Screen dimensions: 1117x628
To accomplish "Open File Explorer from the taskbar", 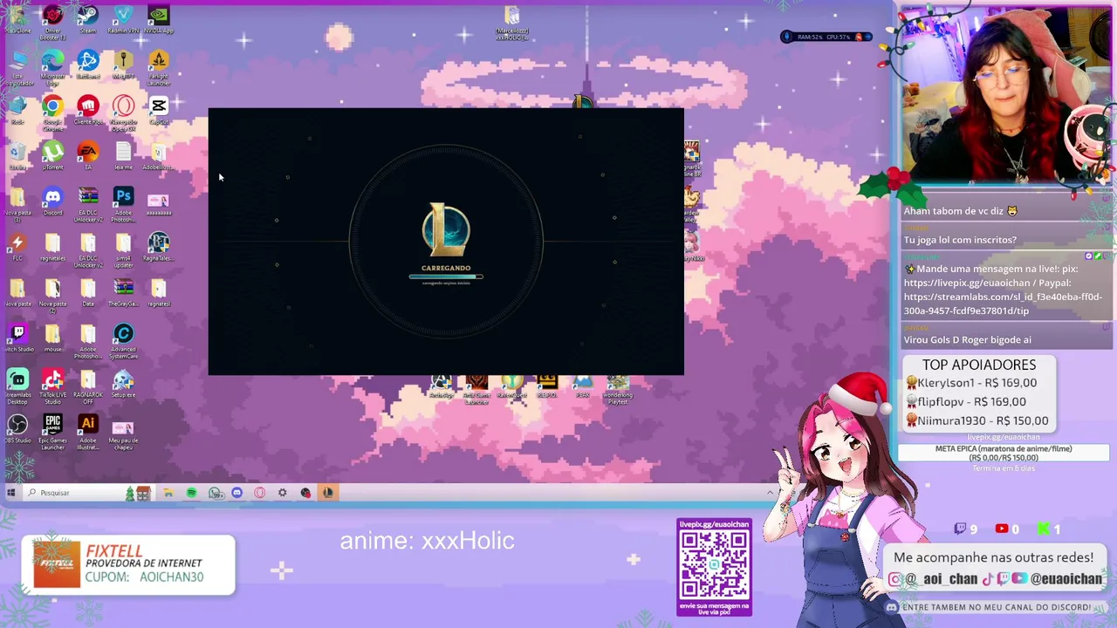I will point(168,493).
